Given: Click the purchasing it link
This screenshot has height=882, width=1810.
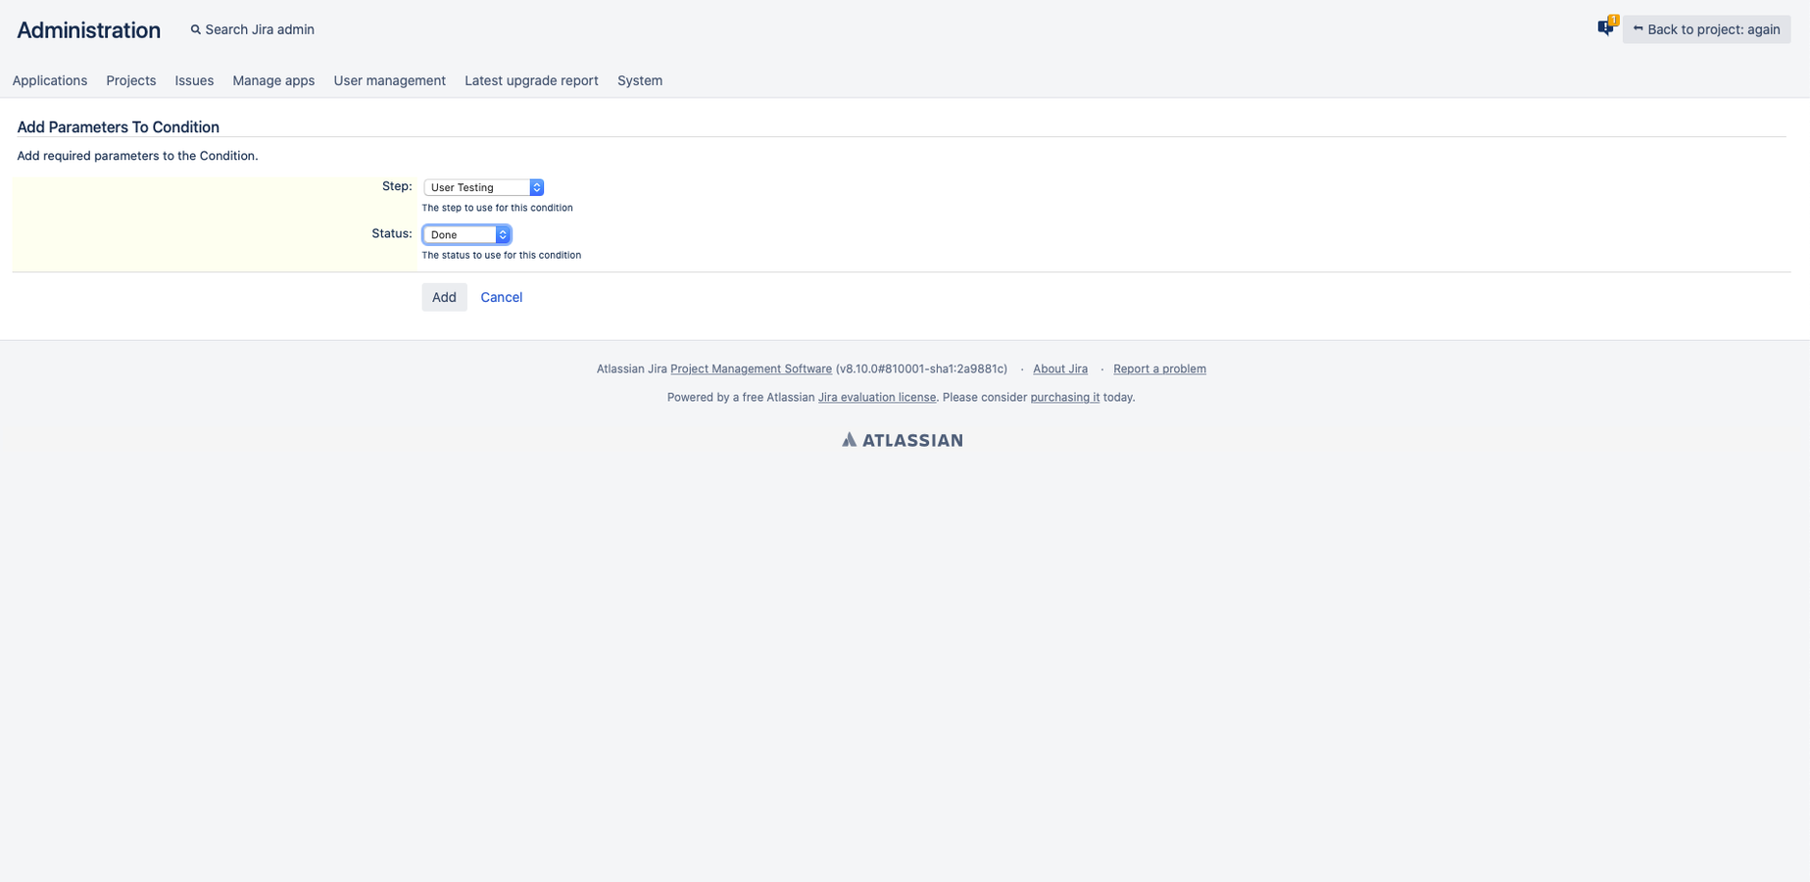Looking at the screenshot, I should pos(1064,398).
